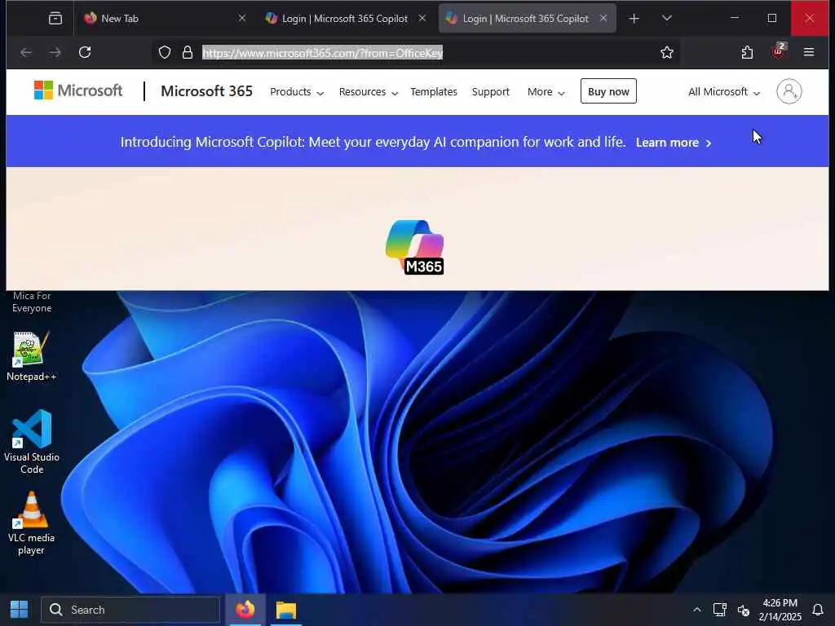Select the Notepad++ desktop shortcut
Image resolution: width=835 pixels, height=626 pixels.
coord(32,356)
